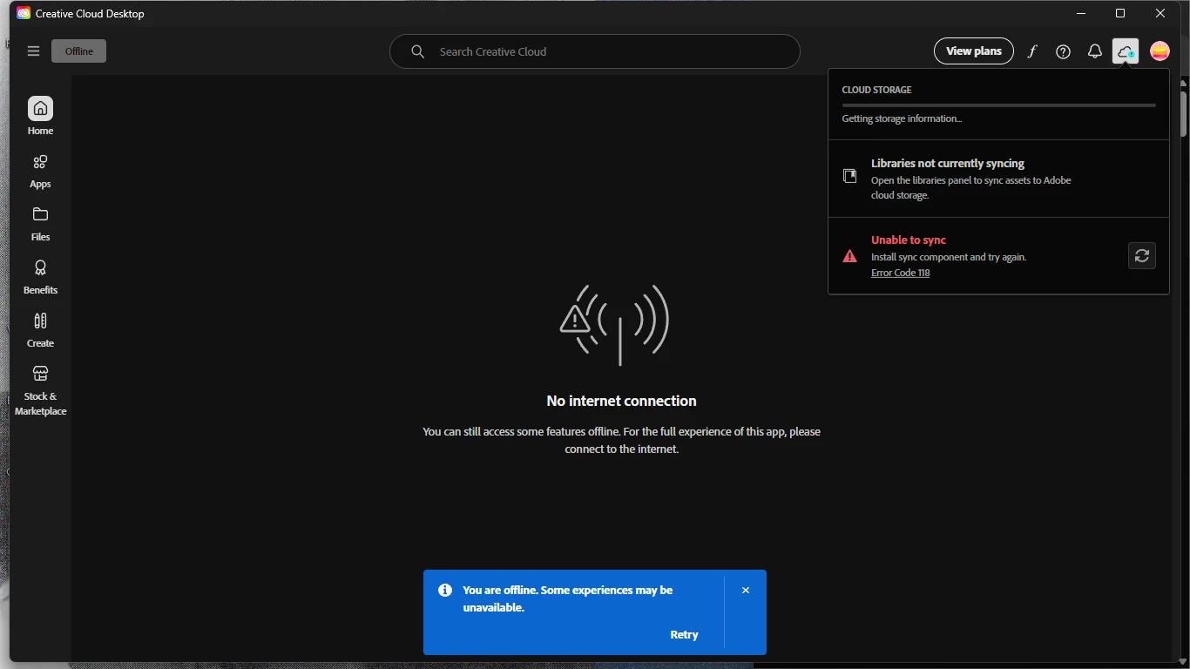Click the search magnifier icon

click(x=418, y=51)
